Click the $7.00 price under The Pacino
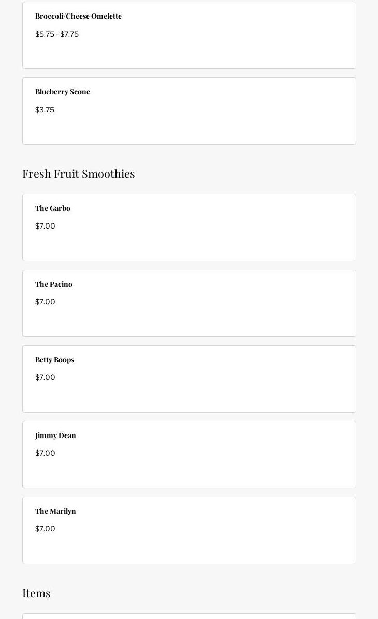Viewport: 378px width, 619px height. point(45,302)
